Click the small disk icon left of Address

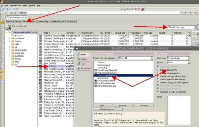[15, 13]
